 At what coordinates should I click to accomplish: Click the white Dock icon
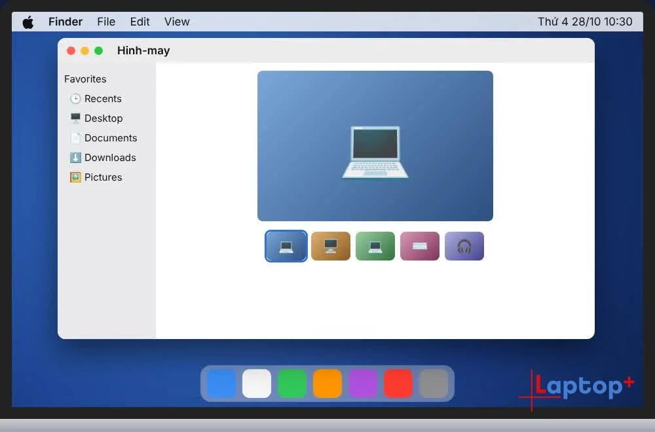point(257,384)
